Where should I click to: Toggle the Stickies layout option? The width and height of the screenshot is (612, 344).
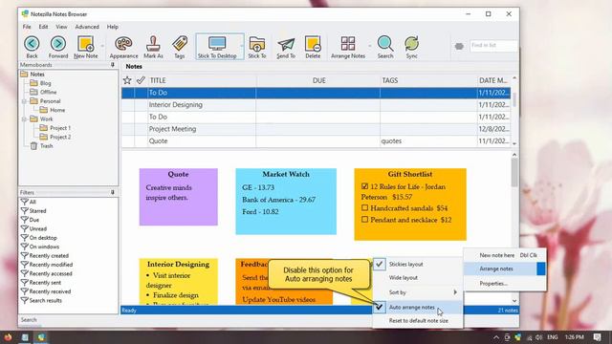(418, 264)
